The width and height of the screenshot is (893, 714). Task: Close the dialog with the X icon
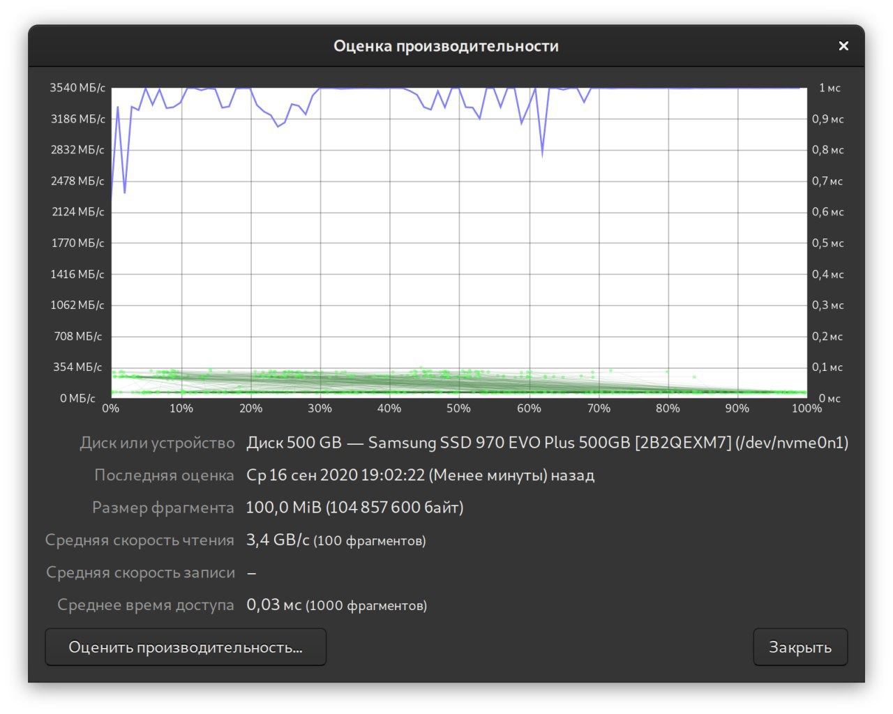click(x=843, y=46)
